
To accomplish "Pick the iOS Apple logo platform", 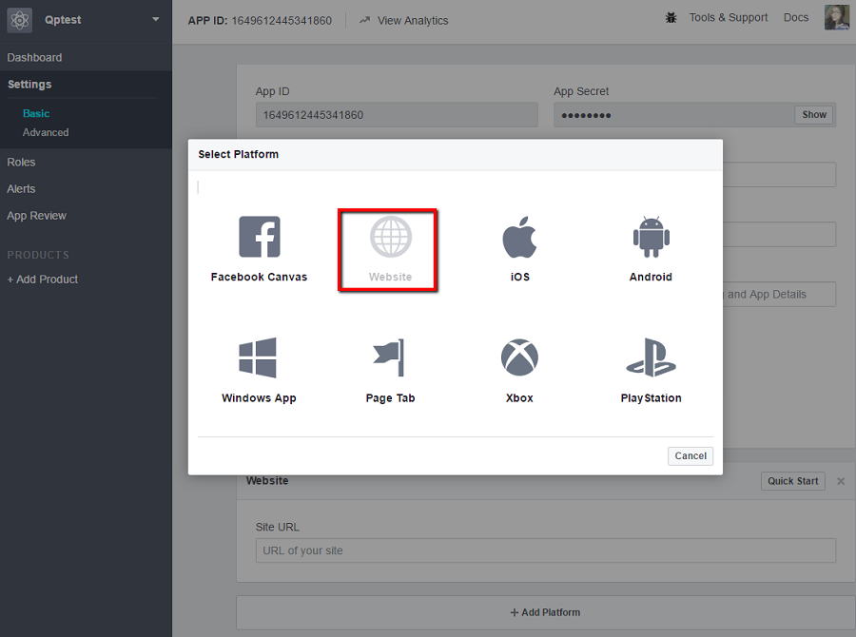I will click(x=519, y=237).
